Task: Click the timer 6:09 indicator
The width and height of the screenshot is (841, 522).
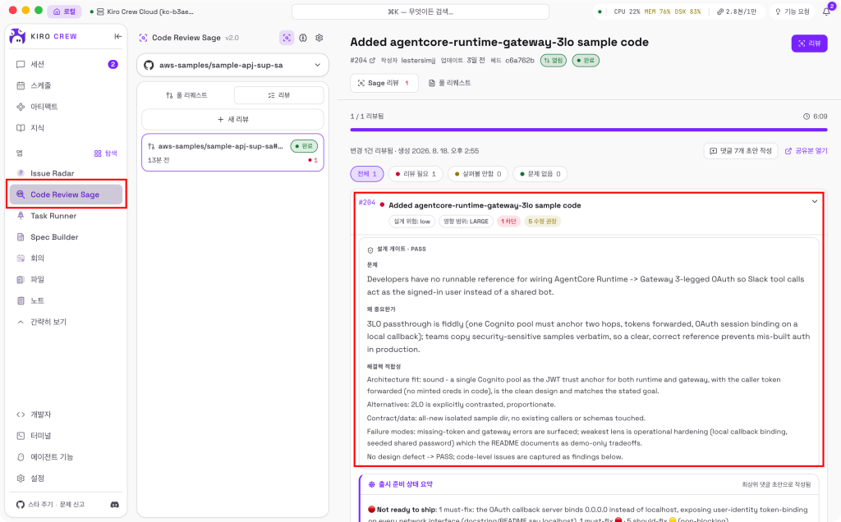Action: [x=816, y=117]
